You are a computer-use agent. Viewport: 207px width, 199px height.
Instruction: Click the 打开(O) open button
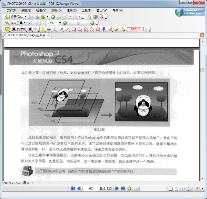click(x=14, y=17)
